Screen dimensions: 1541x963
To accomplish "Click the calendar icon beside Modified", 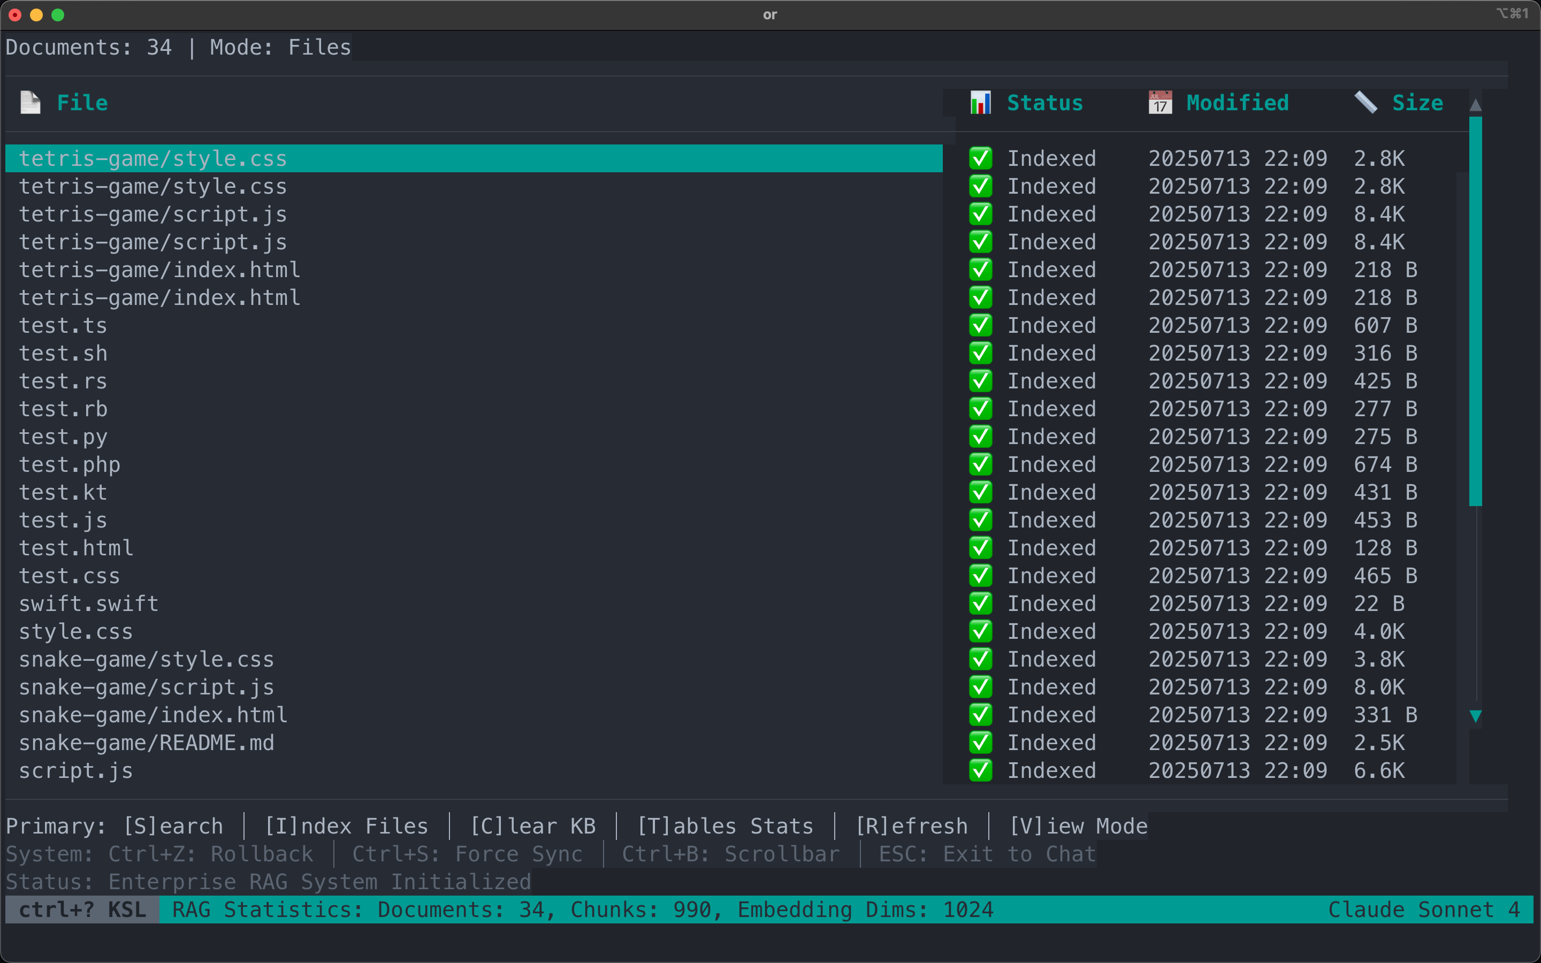I will tap(1160, 103).
